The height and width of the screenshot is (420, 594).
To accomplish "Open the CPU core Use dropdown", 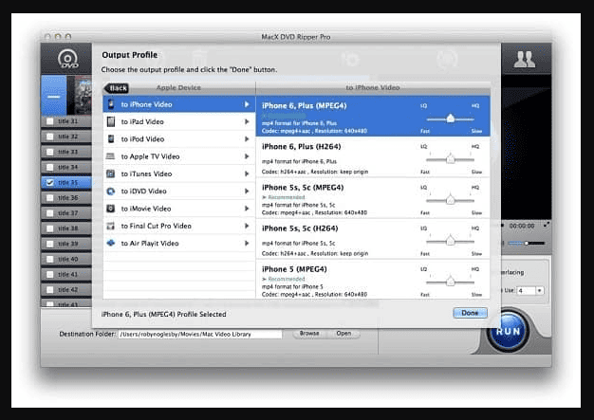I will pyautogui.click(x=540, y=291).
